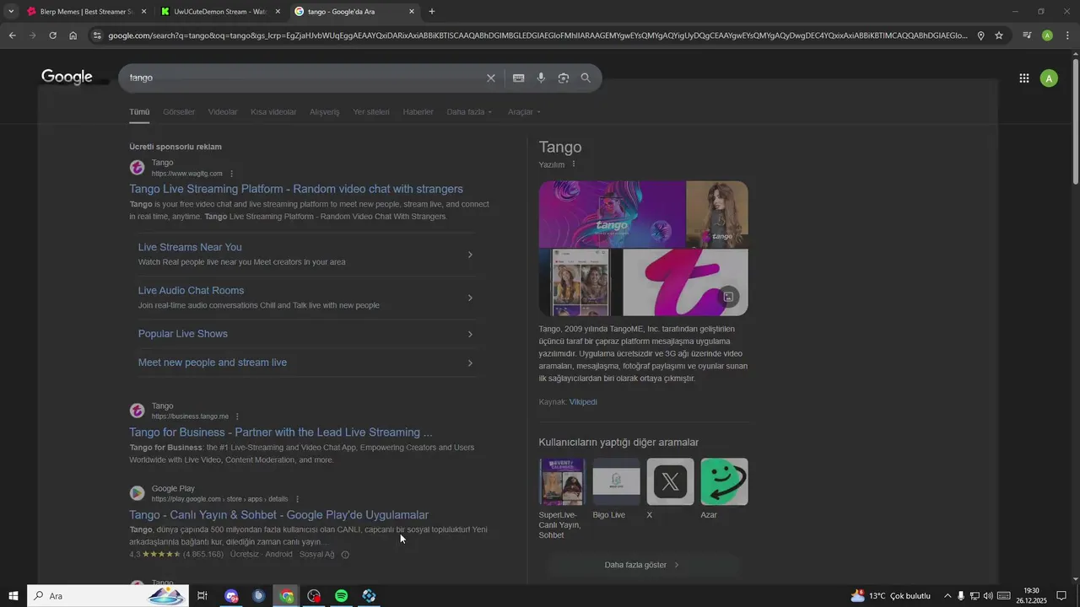Switch to the Alışveriş tab
The height and width of the screenshot is (607, 1080).
(x=324, y=112)
